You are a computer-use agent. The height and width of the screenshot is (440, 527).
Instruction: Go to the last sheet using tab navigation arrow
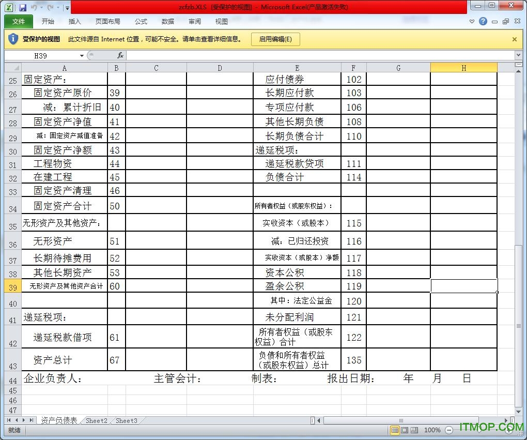click(32, 420)
